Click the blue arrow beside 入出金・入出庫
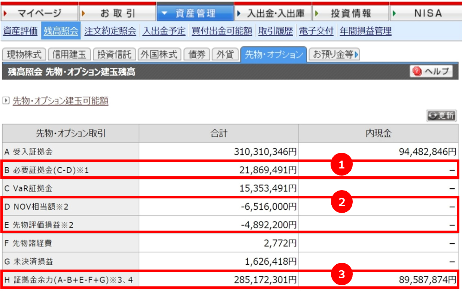This screenshot has height=292, width=462. click(238, 12)
